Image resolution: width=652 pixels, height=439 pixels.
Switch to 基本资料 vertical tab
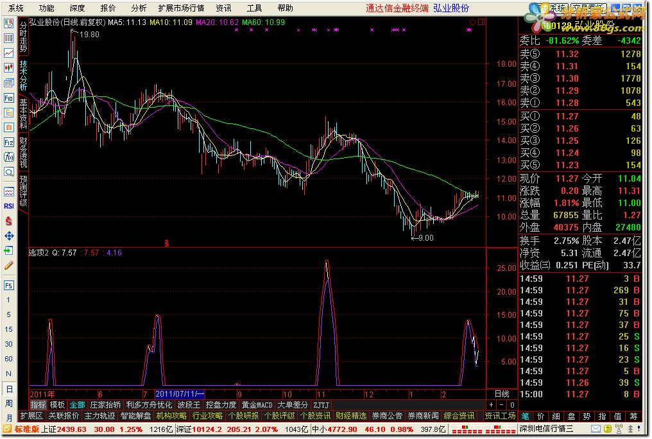pos(23,114)
